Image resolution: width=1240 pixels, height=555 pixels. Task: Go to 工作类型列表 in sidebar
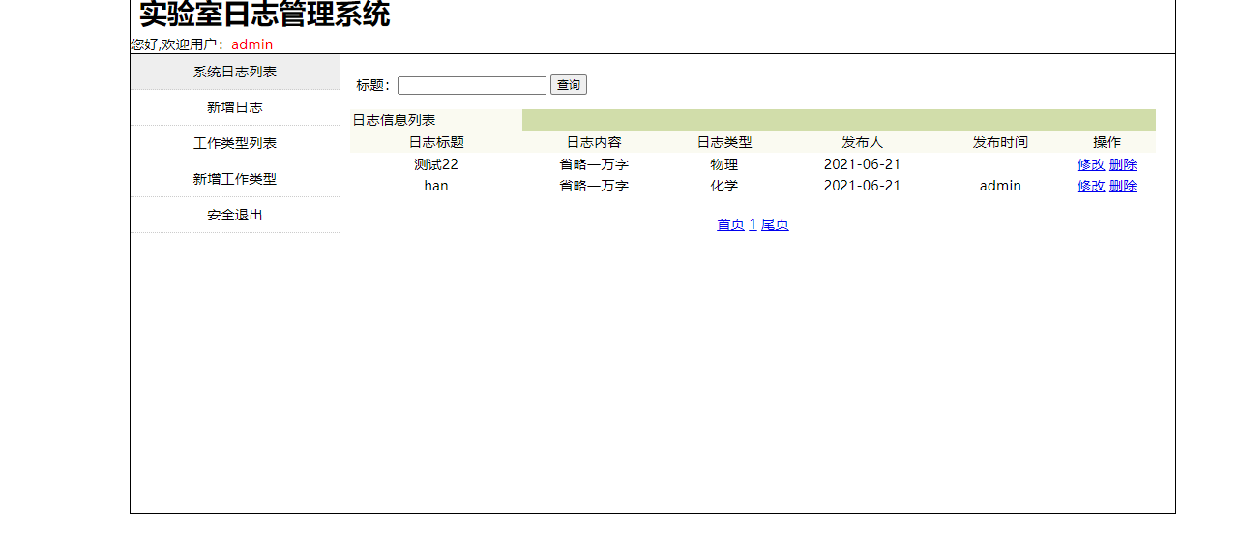pyautogui.click(x=235, y=143)
